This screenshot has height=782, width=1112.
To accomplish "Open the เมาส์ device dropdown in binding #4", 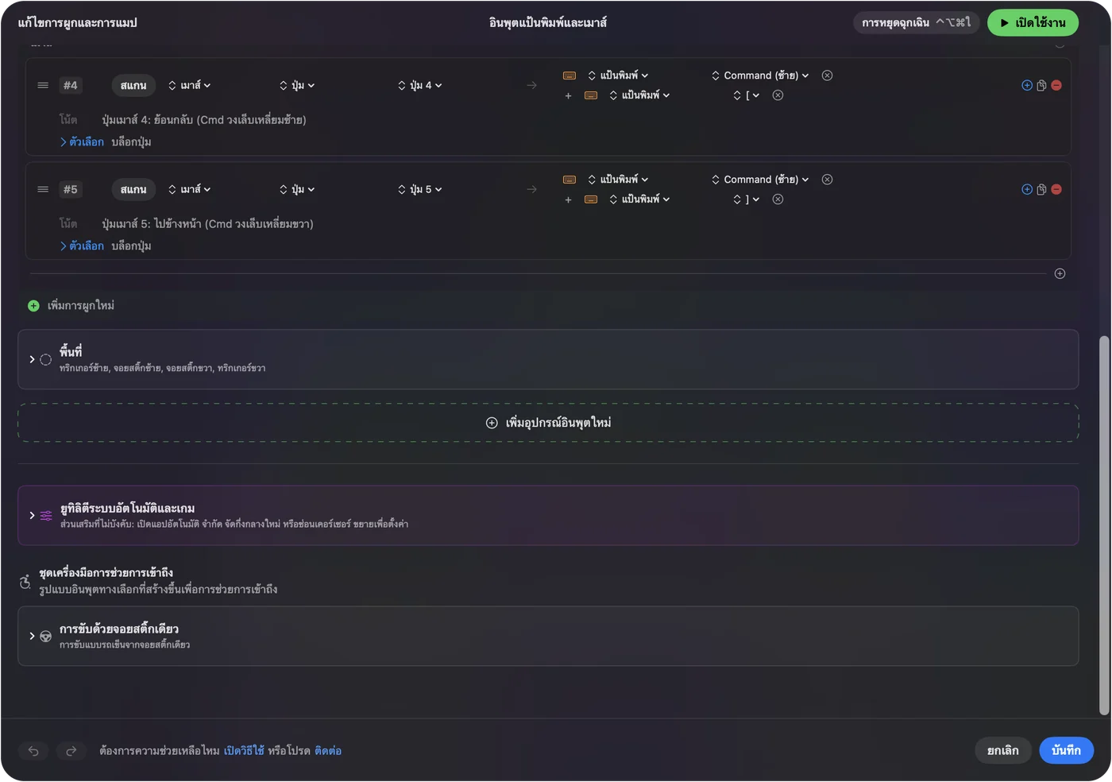I will point(189,86).
